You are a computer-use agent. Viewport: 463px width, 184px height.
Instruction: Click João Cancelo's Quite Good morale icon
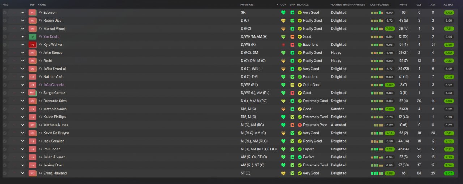300,85
